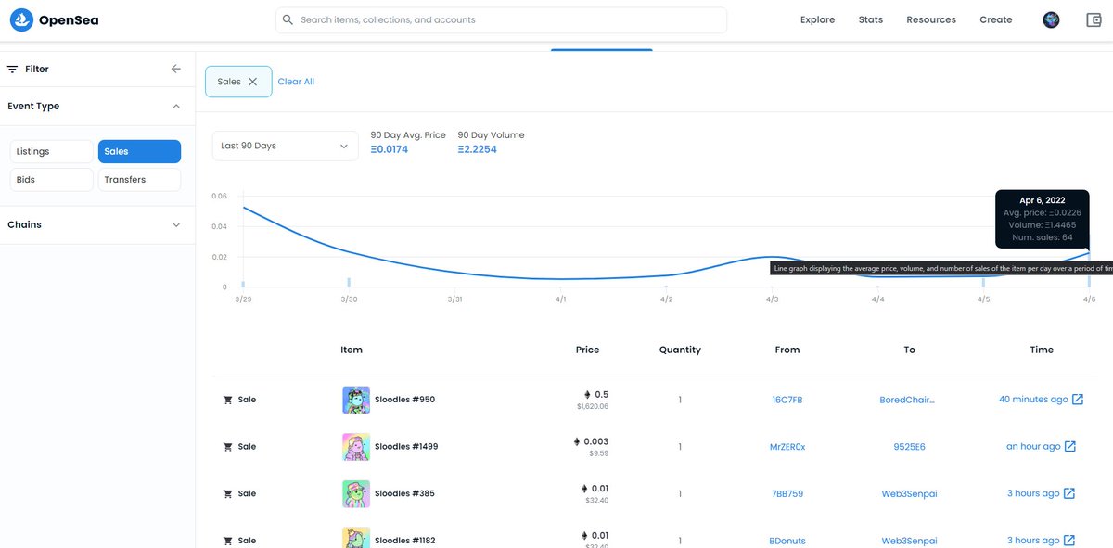This screenshot has height=548, width=1113.
Task: Open the Sloodles #1499 thumbnail
Action: [x=356, y=446]
